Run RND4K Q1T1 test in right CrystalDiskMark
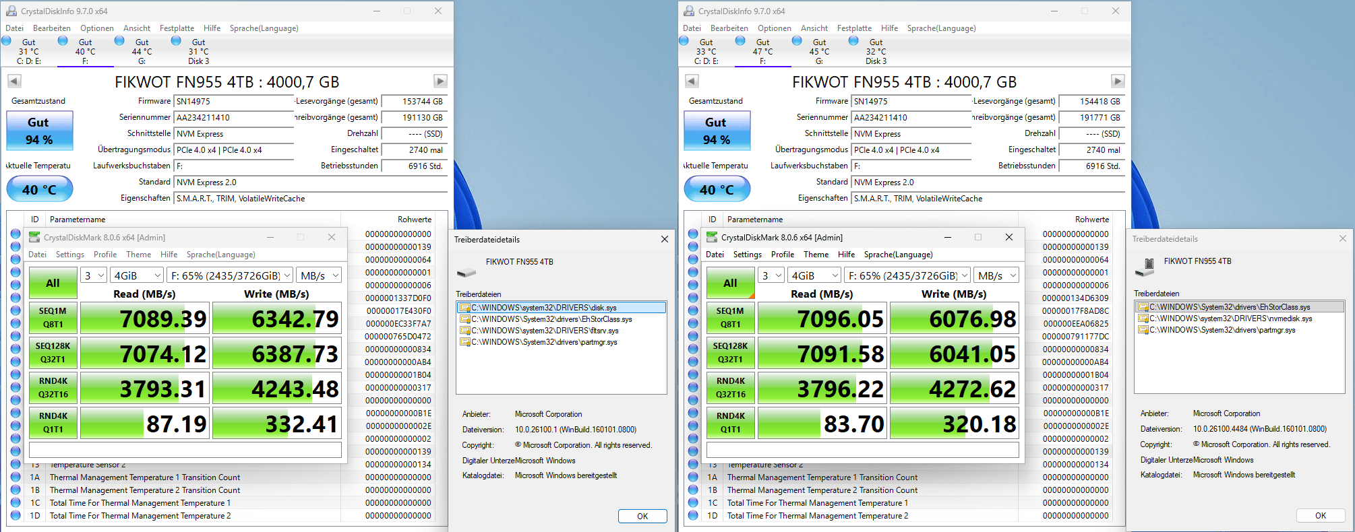The height and width of the screenshot is (532, 1355). pos(730,423)
